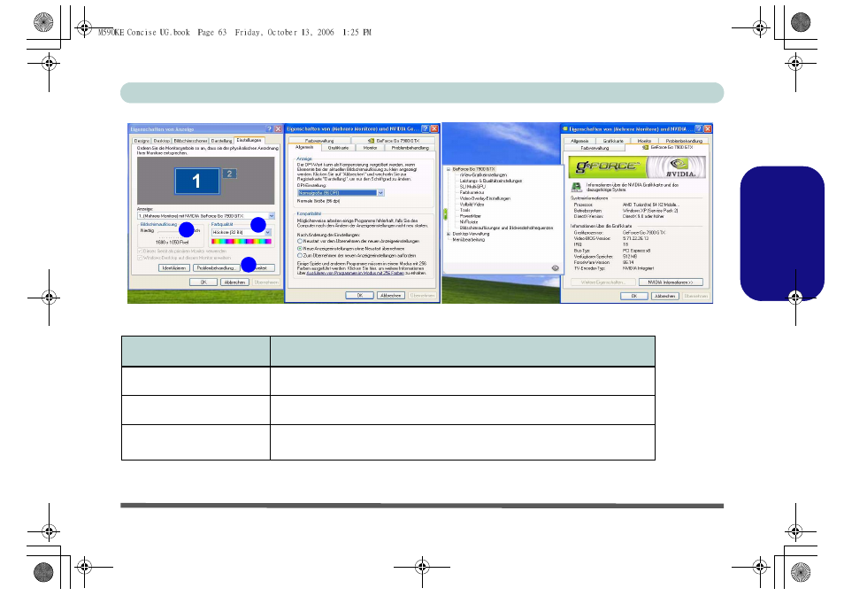Switch to the Bildschirmschoner tab
844x596 pixels.
190,140
